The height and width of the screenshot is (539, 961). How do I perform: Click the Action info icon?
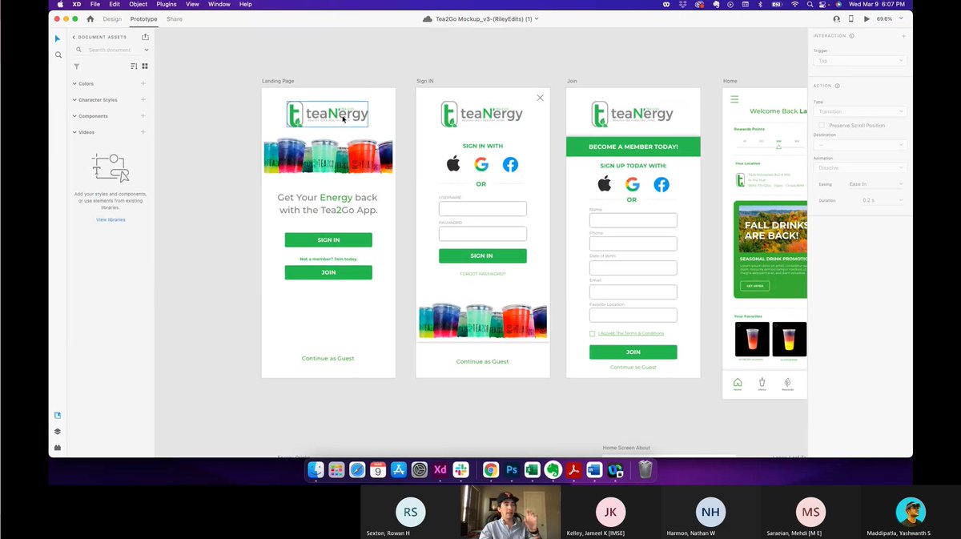point(837,86)
